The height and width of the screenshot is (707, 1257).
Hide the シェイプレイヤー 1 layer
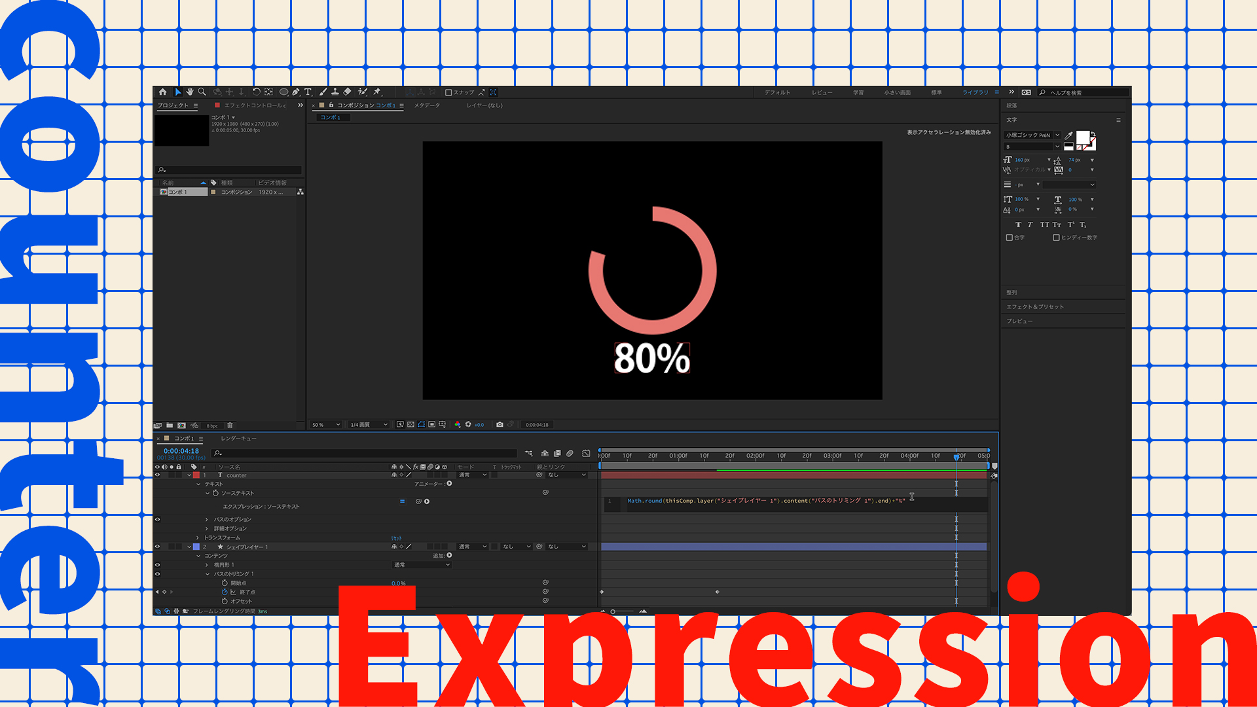pyautogui.click(x=157, y=546)
